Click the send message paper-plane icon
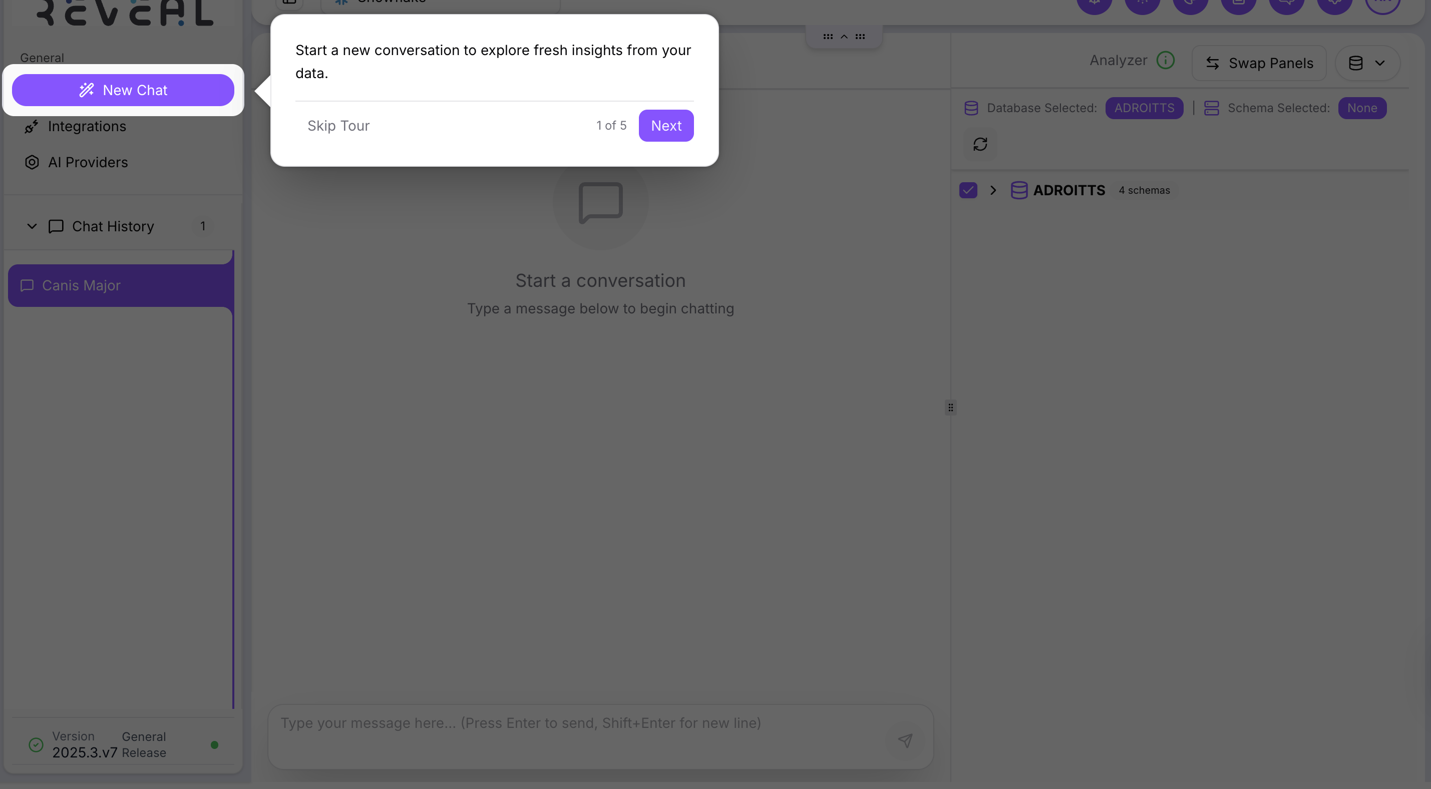Screen dimensions: 1431x789 [905, 740]
